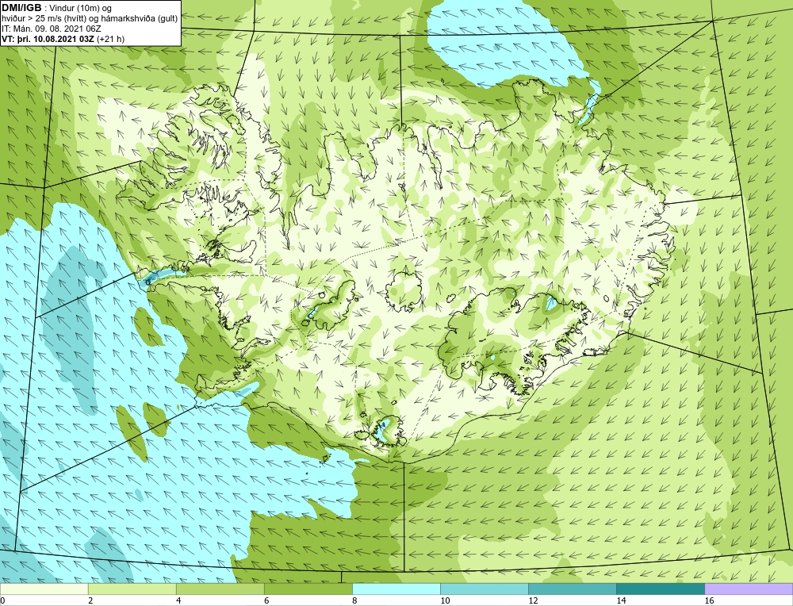Screen dimensions: 793x606
Task: Click the legend value label '8'
Action: click(x=354, y=600)
